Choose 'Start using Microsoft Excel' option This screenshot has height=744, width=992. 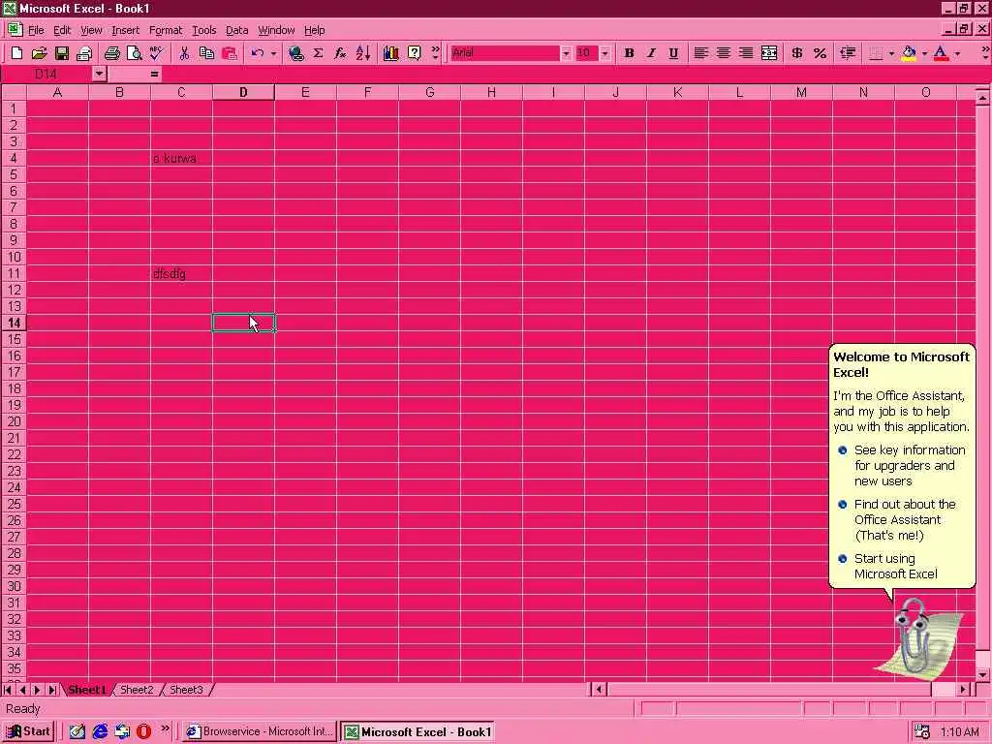click(896, 566)
